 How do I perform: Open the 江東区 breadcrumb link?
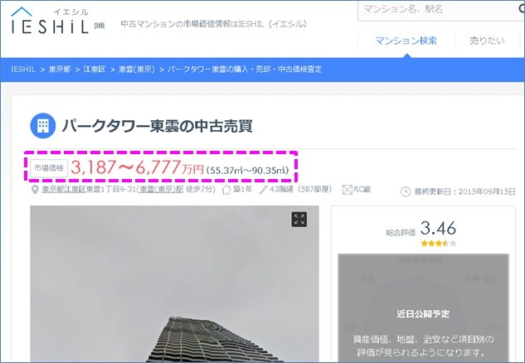pos(95,70)
